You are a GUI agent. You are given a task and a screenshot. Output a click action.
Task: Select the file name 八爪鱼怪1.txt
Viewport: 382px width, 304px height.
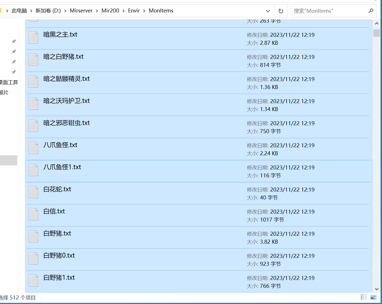pyautogui.click(x=62, y=167)
